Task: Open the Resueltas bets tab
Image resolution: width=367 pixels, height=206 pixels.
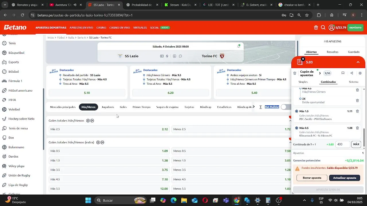Action: [x=333, y=52]
